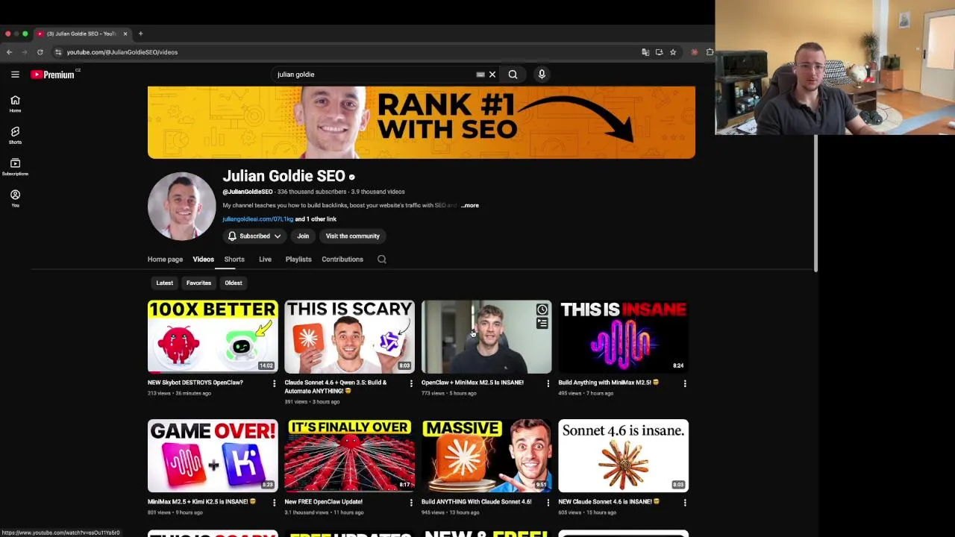Screen dimensions: 955x537
Task: Open options for Build ANYTHING With Claude Sonnet
Action: (x=548, y=503)
